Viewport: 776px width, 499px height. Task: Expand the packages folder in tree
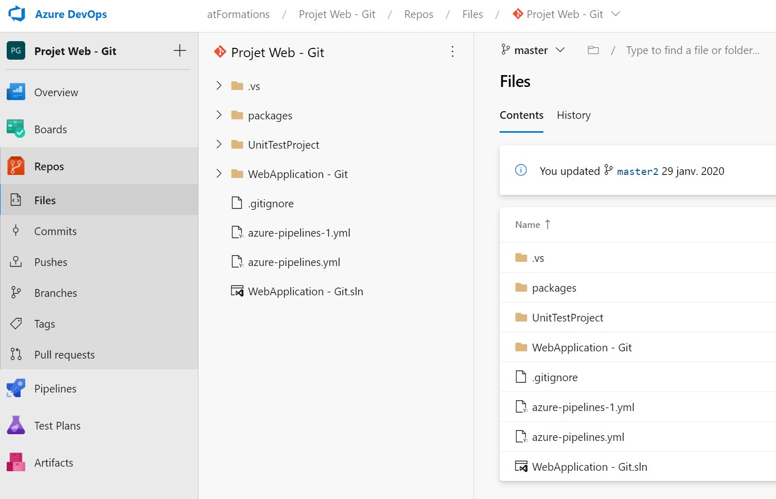219,115
